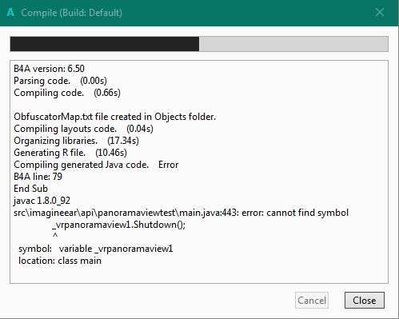Click the '_vrpanoramaview1.Shutdown();' line
The height and width of the screenshot is (319, 399).
point(118,225)
